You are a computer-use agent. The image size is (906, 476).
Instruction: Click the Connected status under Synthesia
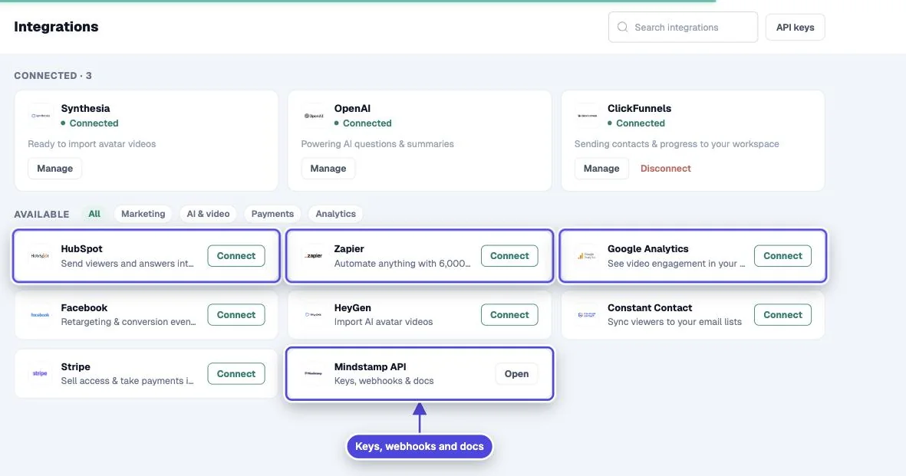point(90,123)
